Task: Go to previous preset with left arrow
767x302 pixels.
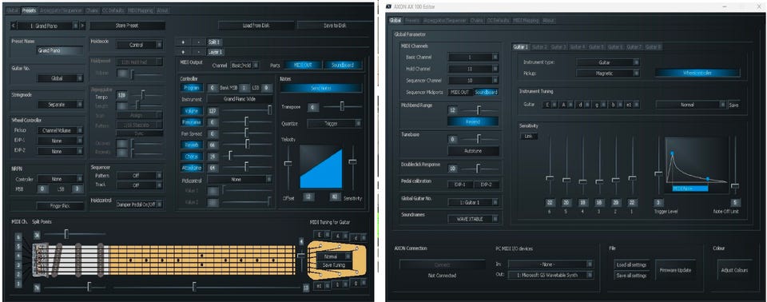Action: click(x=14, y=26)
